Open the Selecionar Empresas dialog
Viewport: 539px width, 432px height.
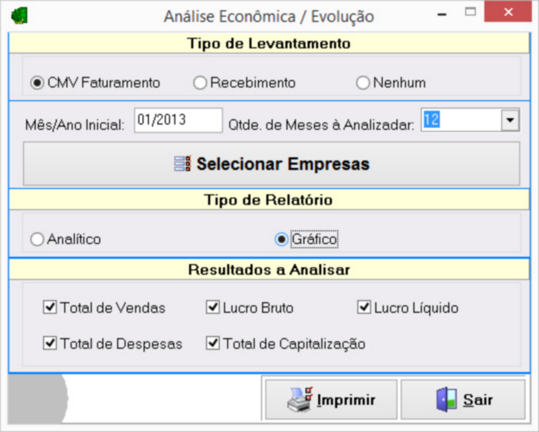tap(271, 164)
